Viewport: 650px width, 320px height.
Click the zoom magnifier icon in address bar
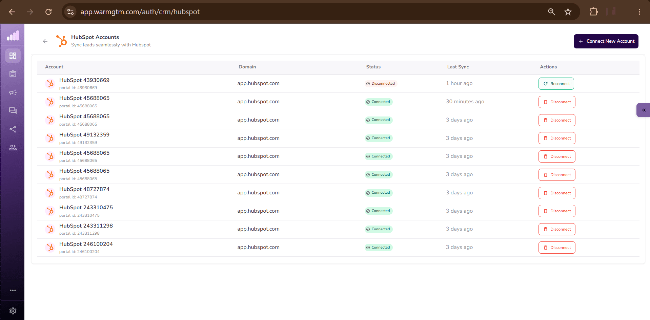point(551,12)
